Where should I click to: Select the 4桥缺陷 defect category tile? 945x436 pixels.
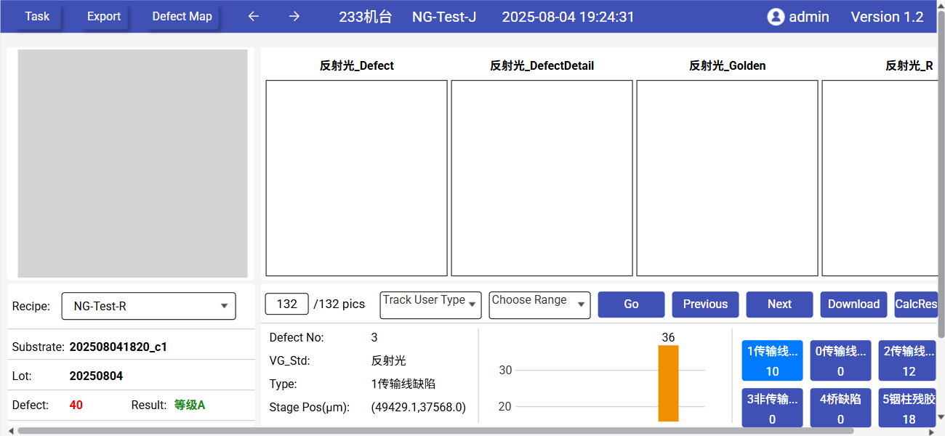point(840,408)
